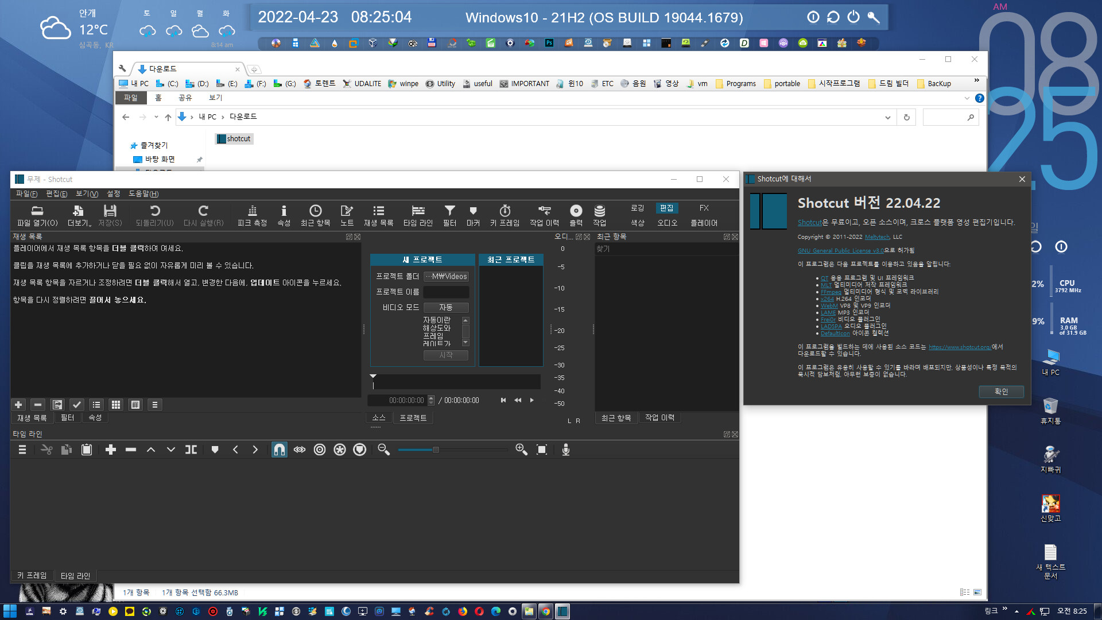This screenshot has height=620, width=1102.
Task: Click the 프로젝트 이름 input field
Action: 446,292
